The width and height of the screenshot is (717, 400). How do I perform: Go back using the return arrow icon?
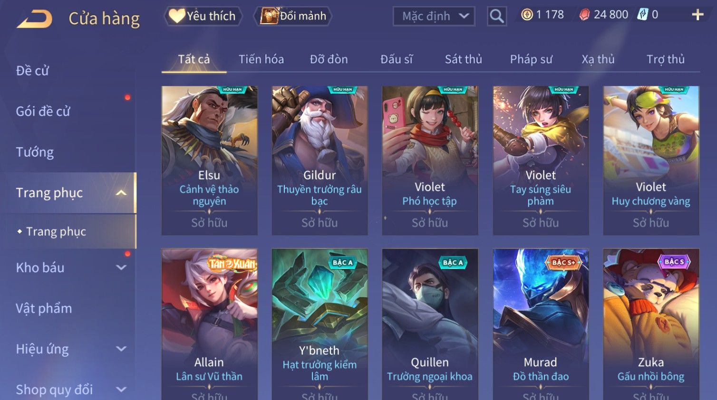35,19
